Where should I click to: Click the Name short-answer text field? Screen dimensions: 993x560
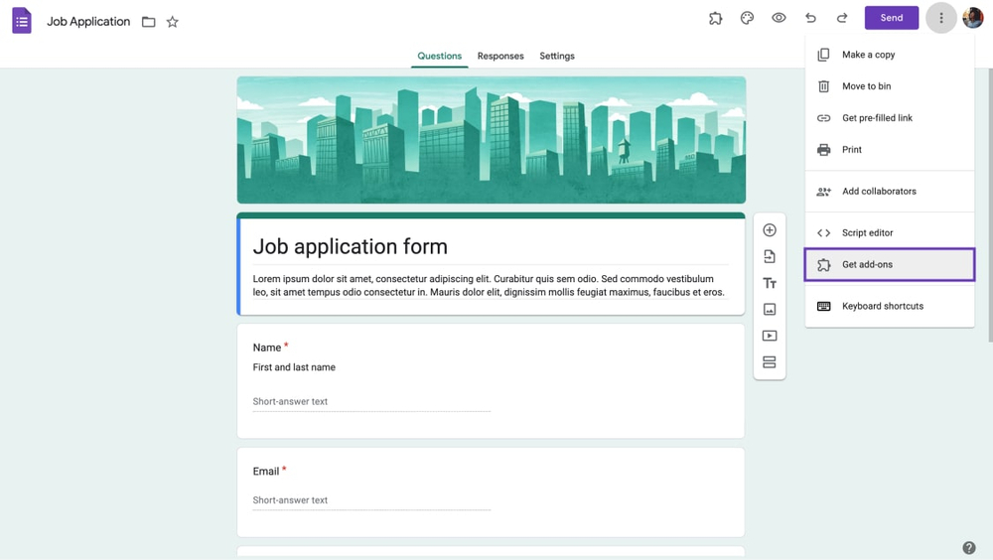tap(371, 402)
